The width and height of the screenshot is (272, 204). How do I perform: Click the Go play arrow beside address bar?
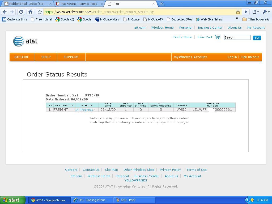pyautogui.click(x=246, y=12)
